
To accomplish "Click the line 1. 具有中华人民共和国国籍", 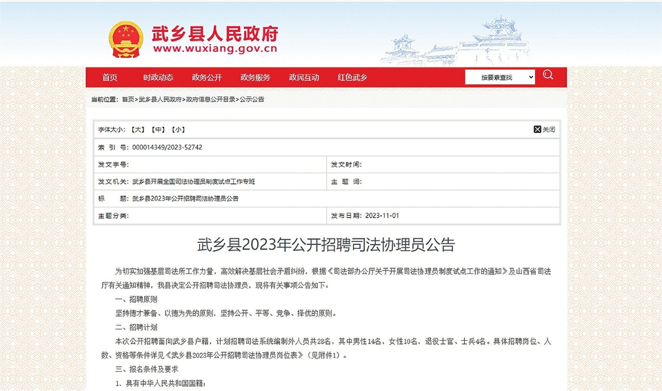I will pyautogui.click(x=161, y=383).
